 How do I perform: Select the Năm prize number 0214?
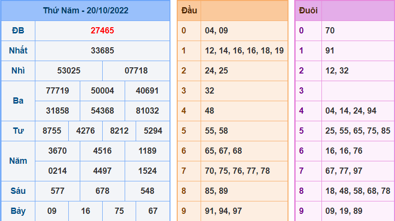pos(57,171)
